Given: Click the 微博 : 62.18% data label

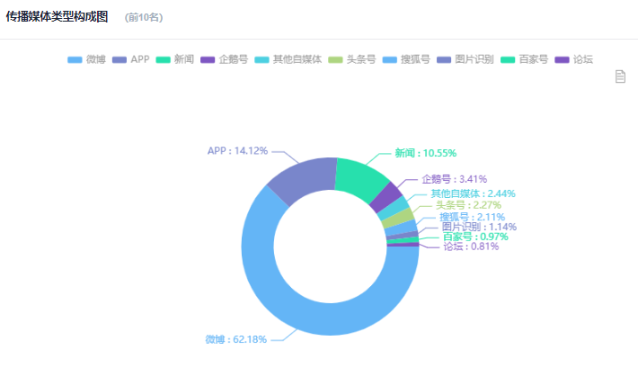Looking at the screenshot, I should pos(236,339).
